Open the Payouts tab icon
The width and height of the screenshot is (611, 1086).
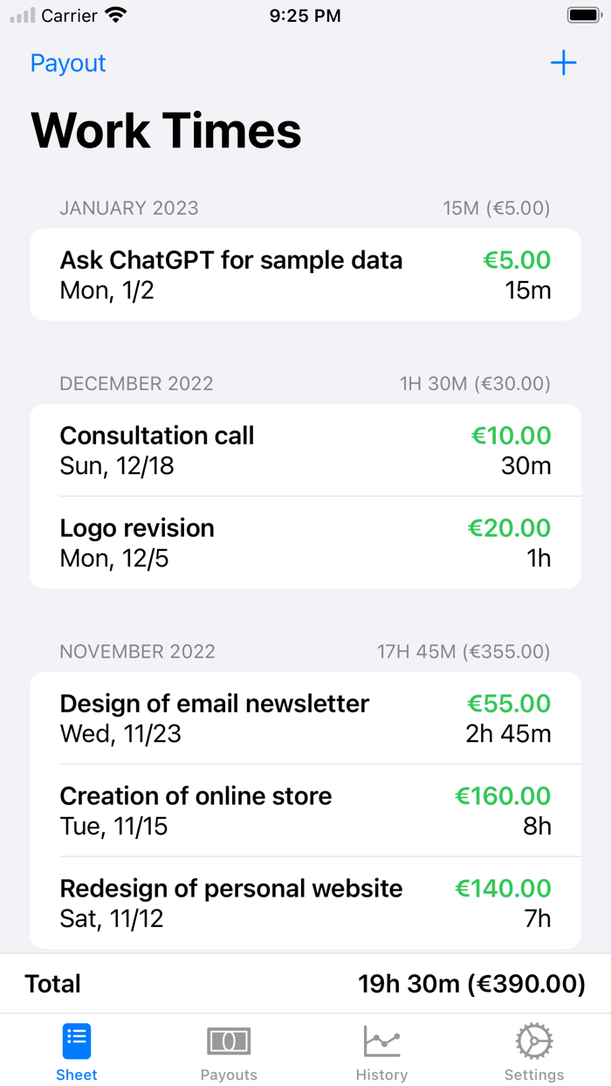[x=229, y=1041]
